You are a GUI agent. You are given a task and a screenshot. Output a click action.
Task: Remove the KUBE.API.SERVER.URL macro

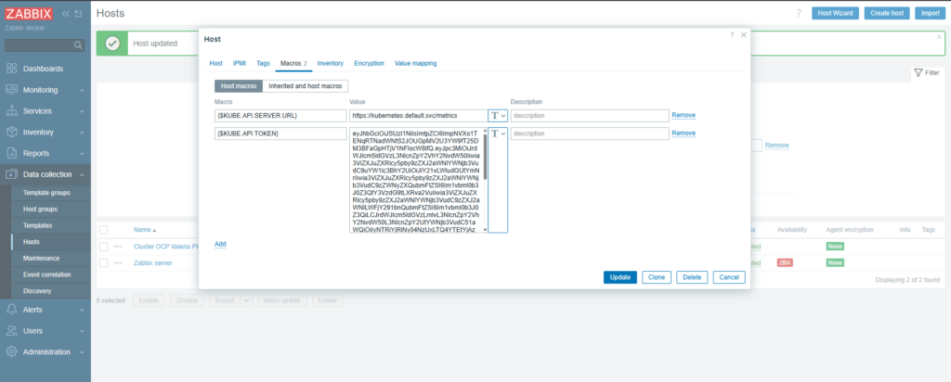point(684,115)
